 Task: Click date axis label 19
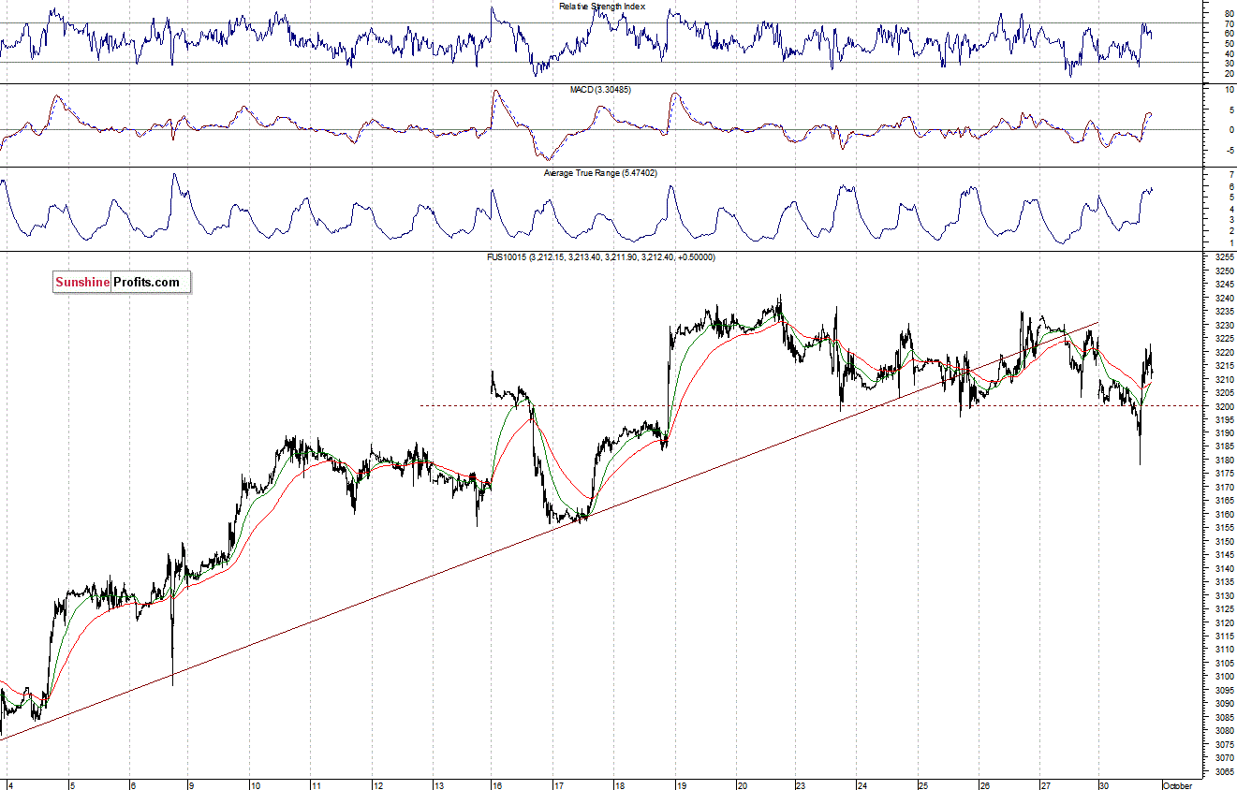click(681, 785)
